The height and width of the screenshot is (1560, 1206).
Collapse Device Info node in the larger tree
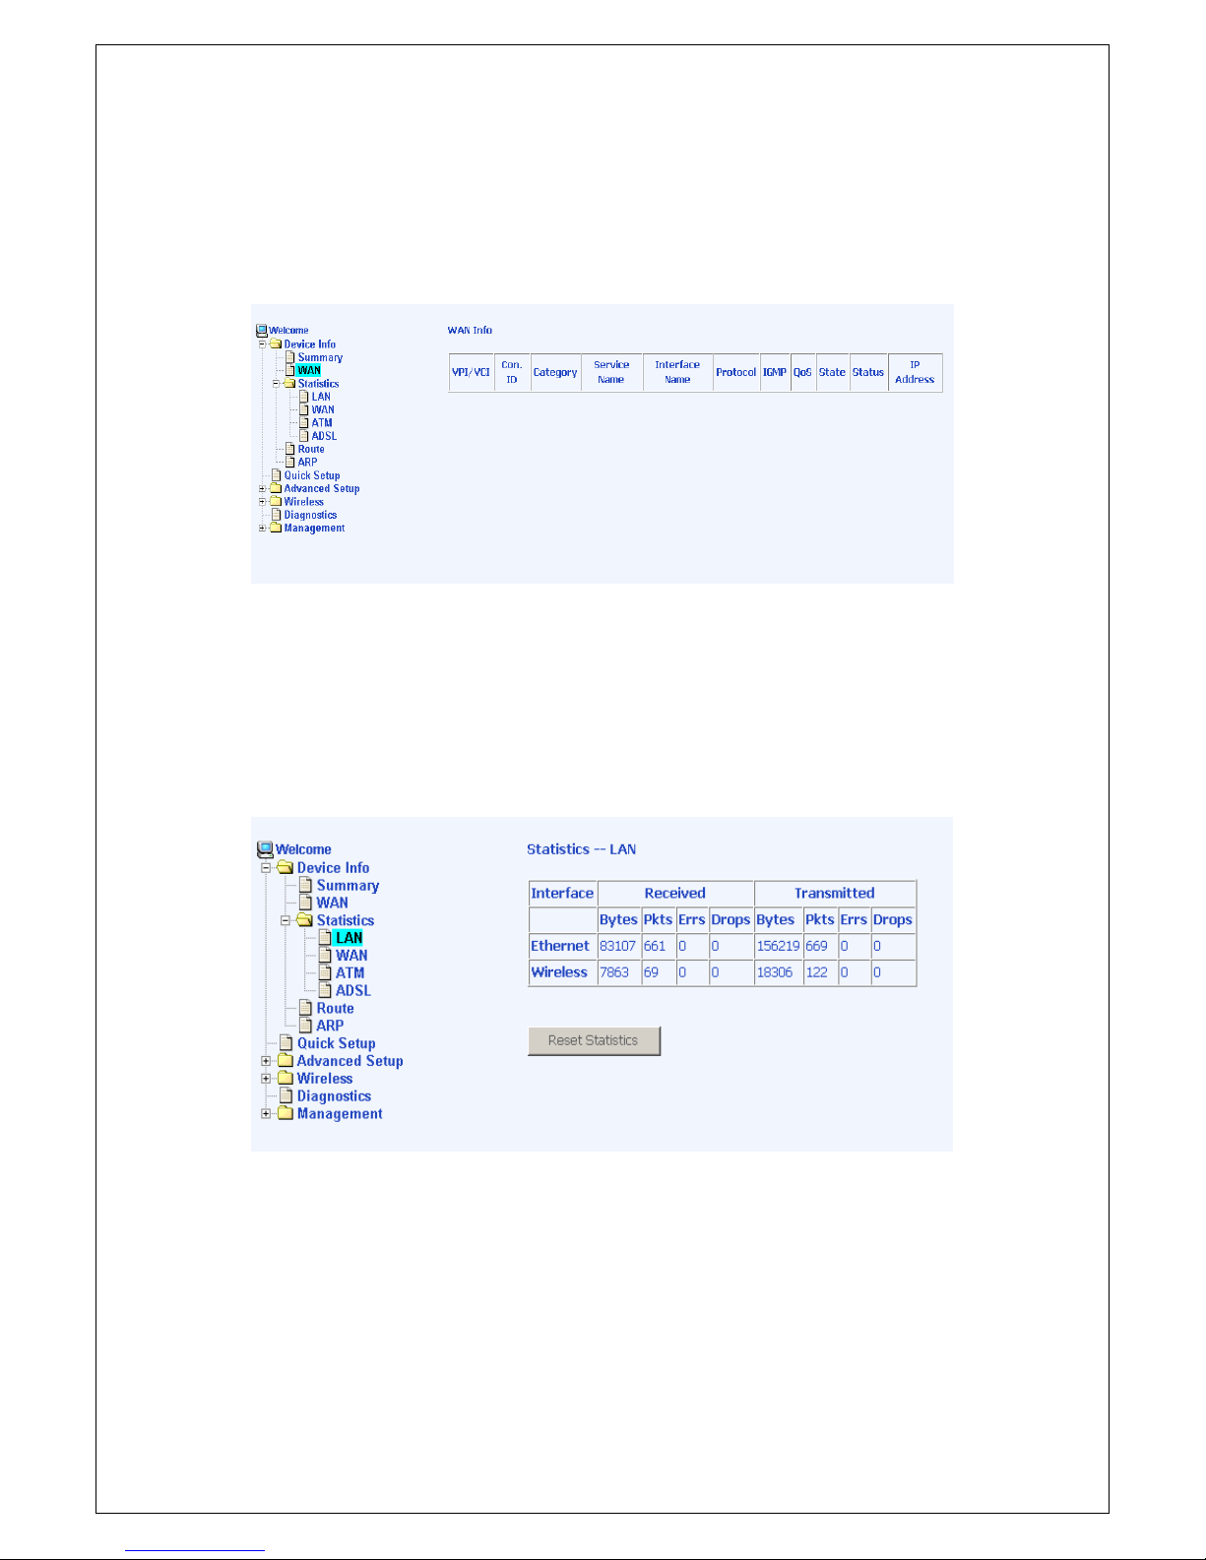(266, 868)
